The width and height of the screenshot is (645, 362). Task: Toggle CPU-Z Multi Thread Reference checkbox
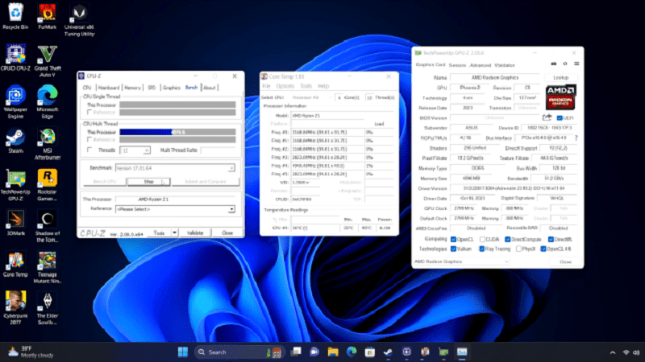point(89,140)
